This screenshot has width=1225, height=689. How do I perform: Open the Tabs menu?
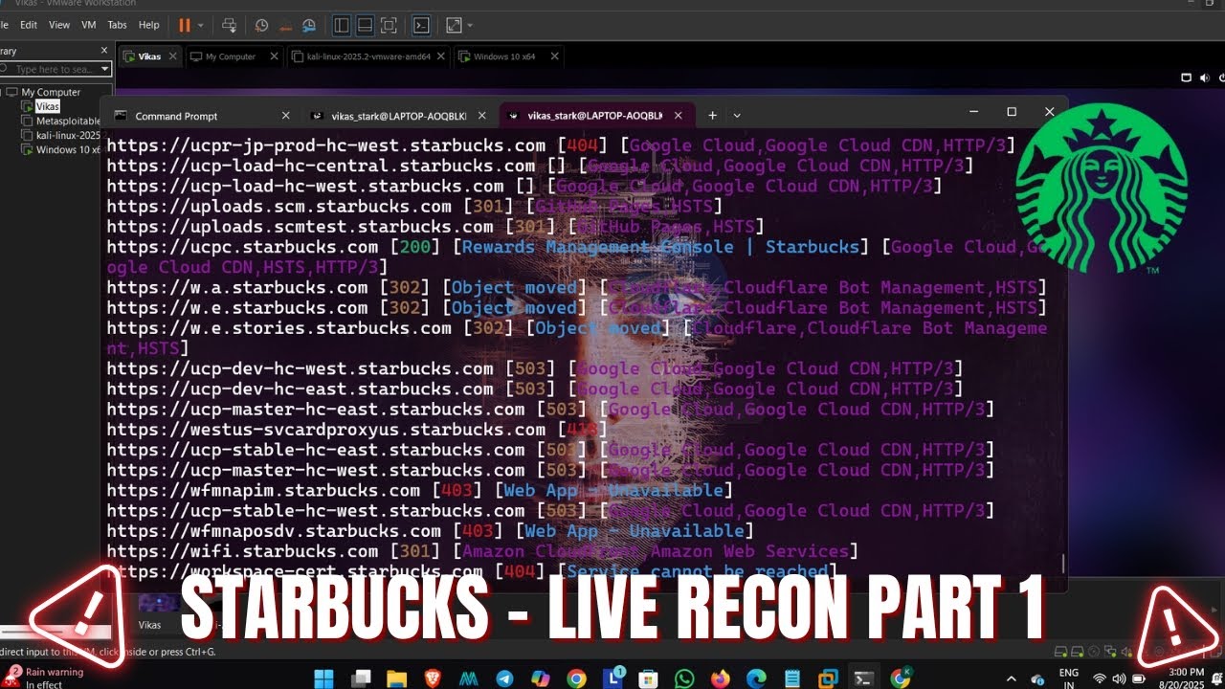[117, 25]
